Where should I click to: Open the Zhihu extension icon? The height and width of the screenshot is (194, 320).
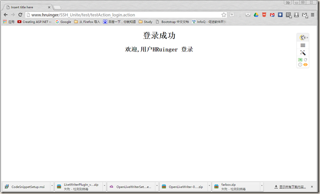[288, 15]
